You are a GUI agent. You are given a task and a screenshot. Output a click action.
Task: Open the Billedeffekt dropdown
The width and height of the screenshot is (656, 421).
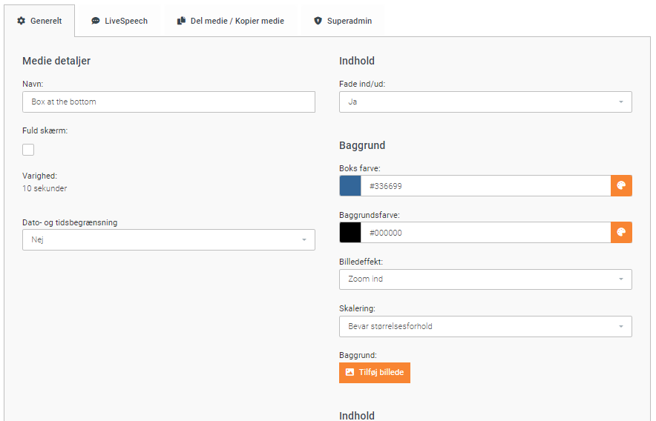[485, 279]
